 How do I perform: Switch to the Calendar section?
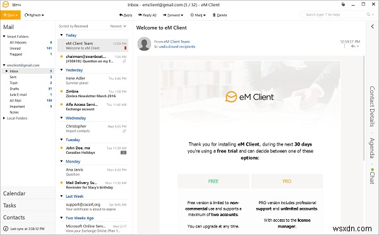[x=28, y=193]
